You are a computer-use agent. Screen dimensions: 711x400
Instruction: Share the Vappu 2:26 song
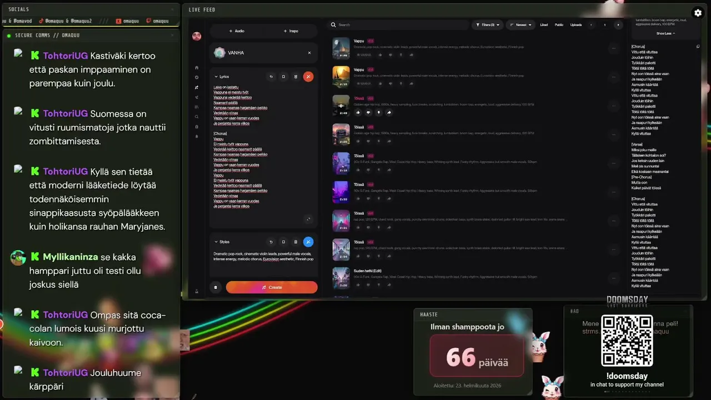coord(412,55)
